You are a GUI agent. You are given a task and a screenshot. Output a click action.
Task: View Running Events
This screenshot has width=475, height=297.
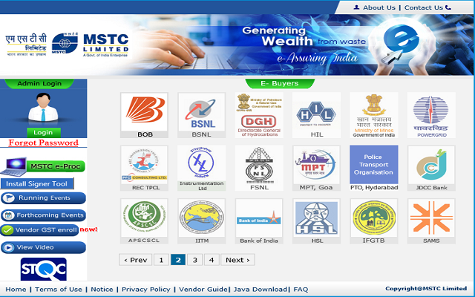pos(43,198)
